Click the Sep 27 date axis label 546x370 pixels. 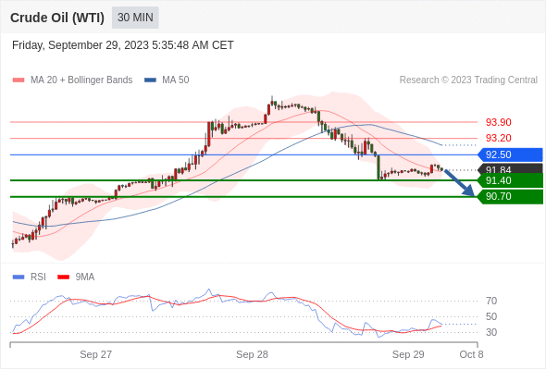95,354
